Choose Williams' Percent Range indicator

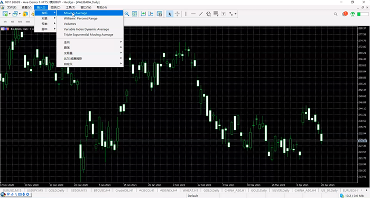90,18
